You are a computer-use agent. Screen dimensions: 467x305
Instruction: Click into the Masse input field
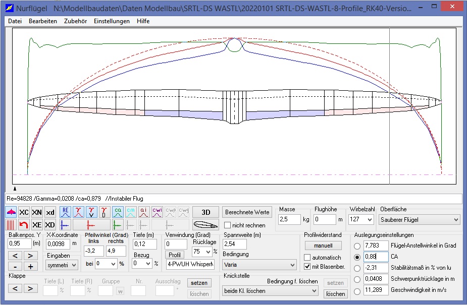pos(289,220)
